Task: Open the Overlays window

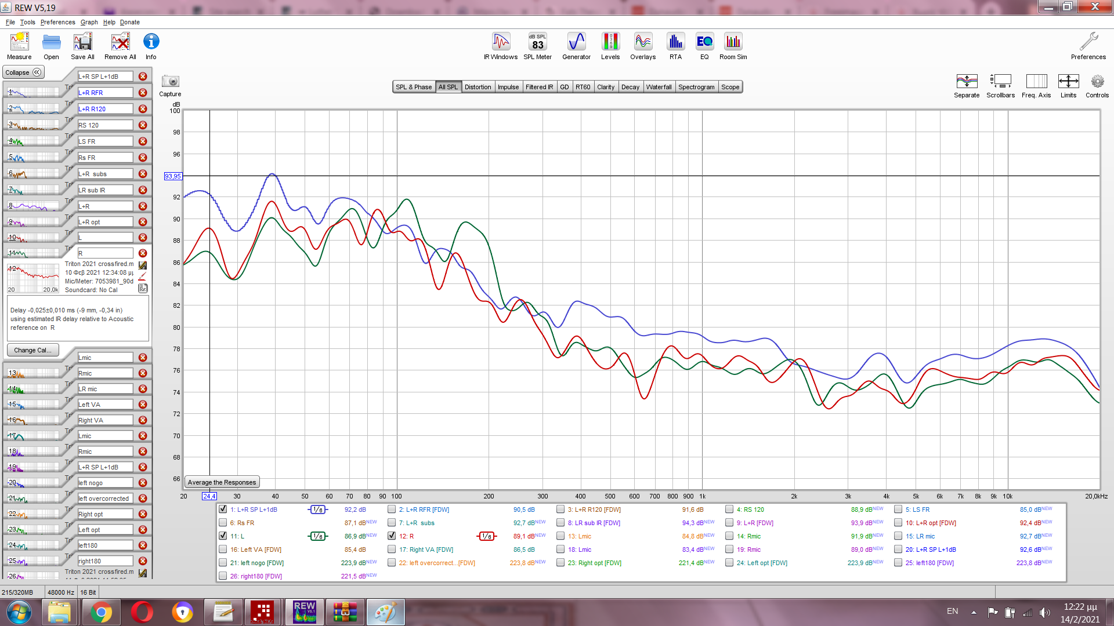Action: click(643, 46)
